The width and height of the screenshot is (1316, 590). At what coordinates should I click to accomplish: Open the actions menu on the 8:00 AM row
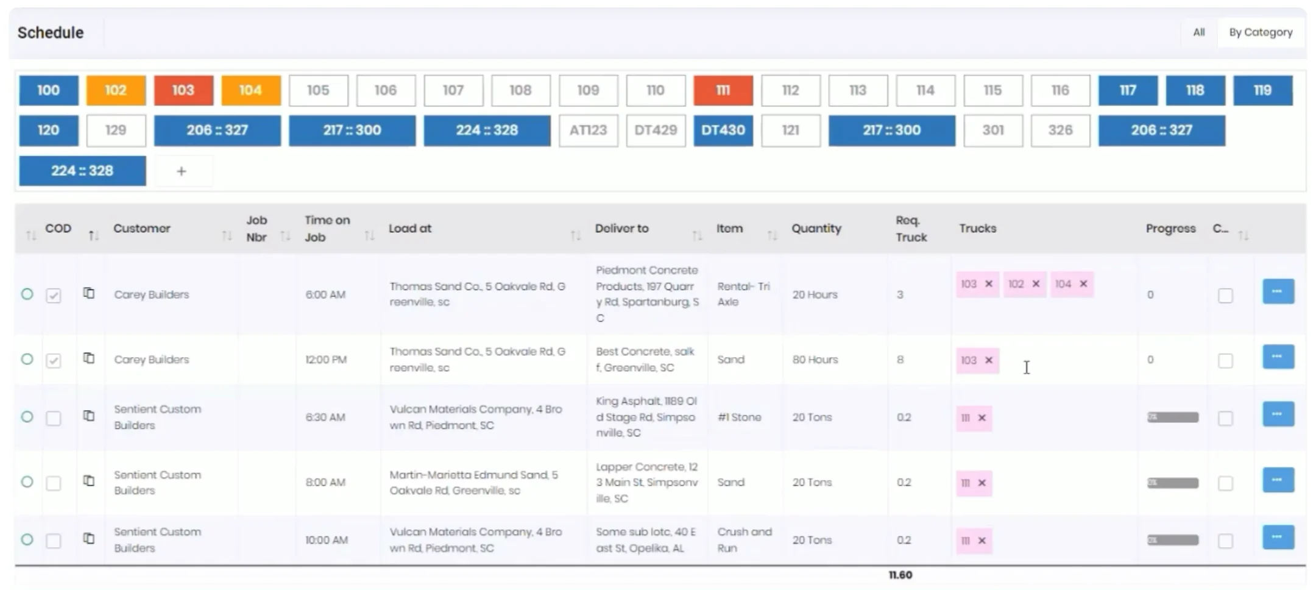[1278, 480]
